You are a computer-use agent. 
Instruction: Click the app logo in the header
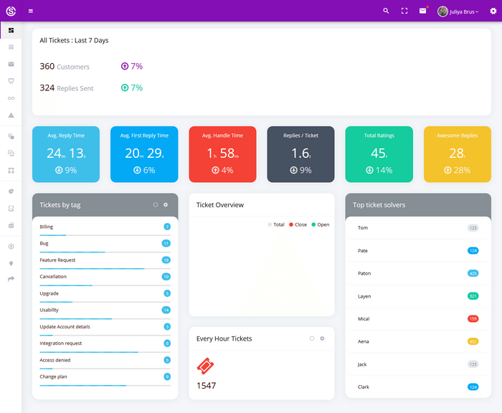coord(11,11)
